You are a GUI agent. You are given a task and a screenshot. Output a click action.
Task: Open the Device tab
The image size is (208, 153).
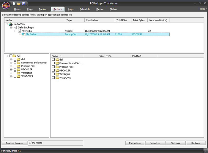[100, 9]
